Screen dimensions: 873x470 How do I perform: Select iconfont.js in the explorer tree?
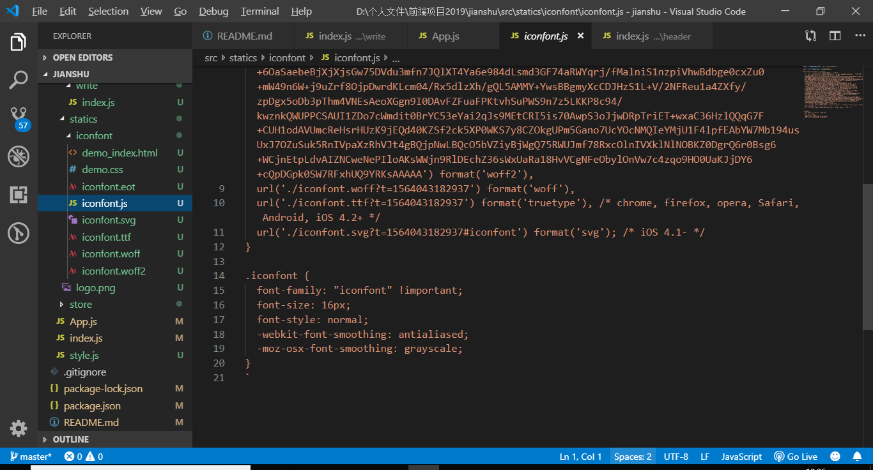(115, 204)
